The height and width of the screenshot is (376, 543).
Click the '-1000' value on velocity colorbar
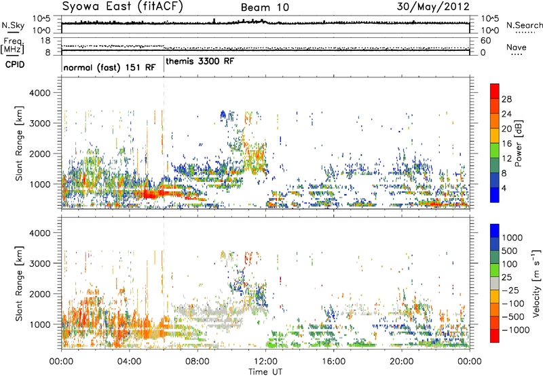[x=516, y=330]
